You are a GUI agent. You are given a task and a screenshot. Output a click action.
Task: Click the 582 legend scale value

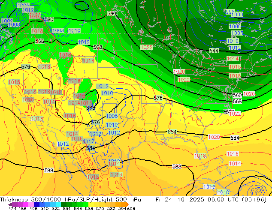[x=111, y=208]
